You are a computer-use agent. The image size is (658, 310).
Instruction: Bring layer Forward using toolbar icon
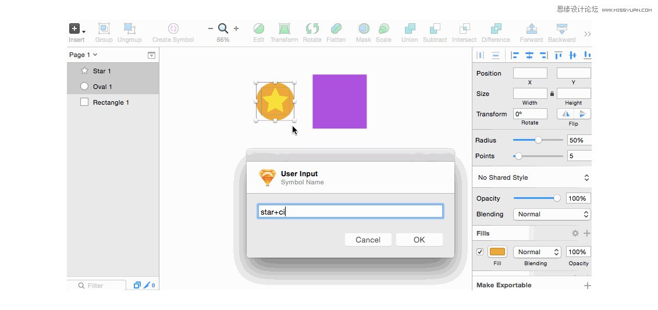[531, 28]
